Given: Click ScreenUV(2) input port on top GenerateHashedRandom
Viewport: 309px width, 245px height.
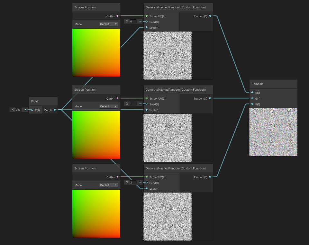Looking at the screenshot, I should coord(147,16).
